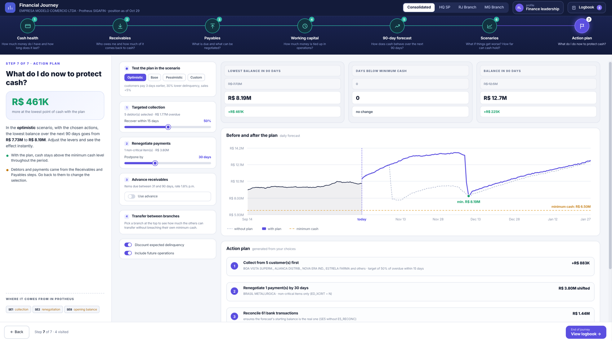Click the SE8 opening balance tag
Viewport: 612px width, 341px height.
82,309
